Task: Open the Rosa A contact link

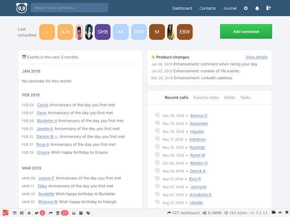Action: 43,145
